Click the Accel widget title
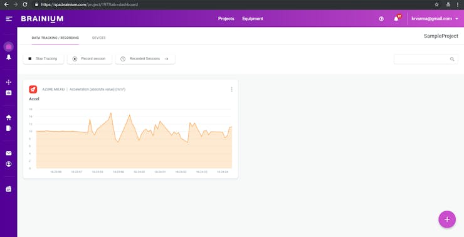Screen dimensions: 464x237 [34, 99]
